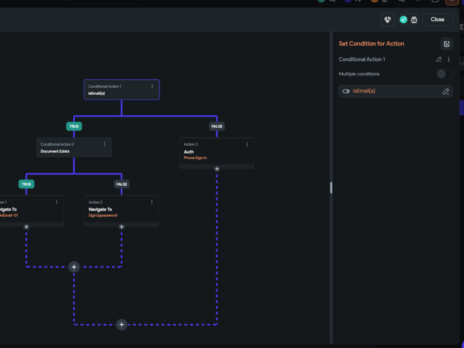The image size is (464, 348).
Task: Open the kebab menu on the Action 1 node
Action: (x=57, y=202)
